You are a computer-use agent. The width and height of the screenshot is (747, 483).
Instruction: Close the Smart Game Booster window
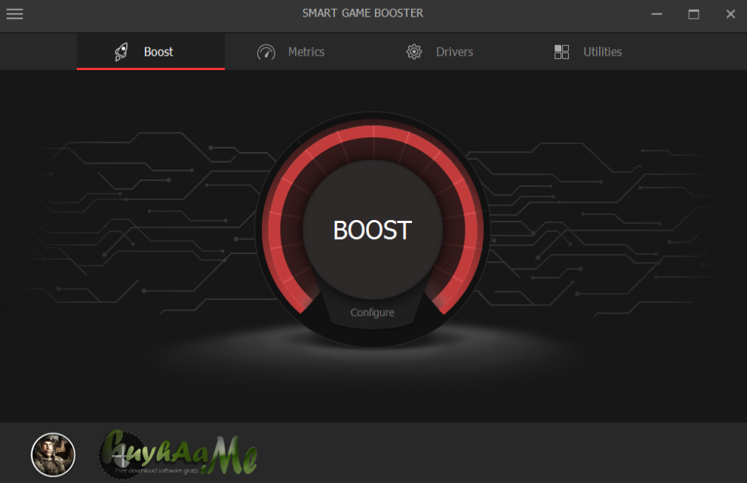coord(730,14)
